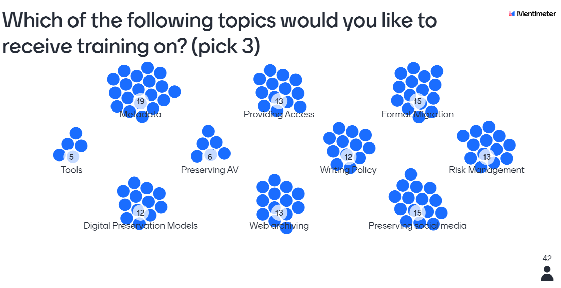Image resolution: width=561 pixels, height=288 pixels.
Task: Click the Mentimeter logo
Action: [532, 14]
